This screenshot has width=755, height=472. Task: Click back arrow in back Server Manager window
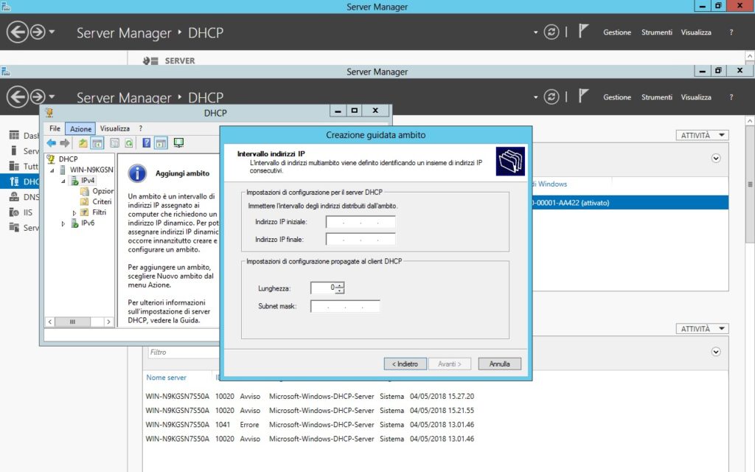click(18, 32)
